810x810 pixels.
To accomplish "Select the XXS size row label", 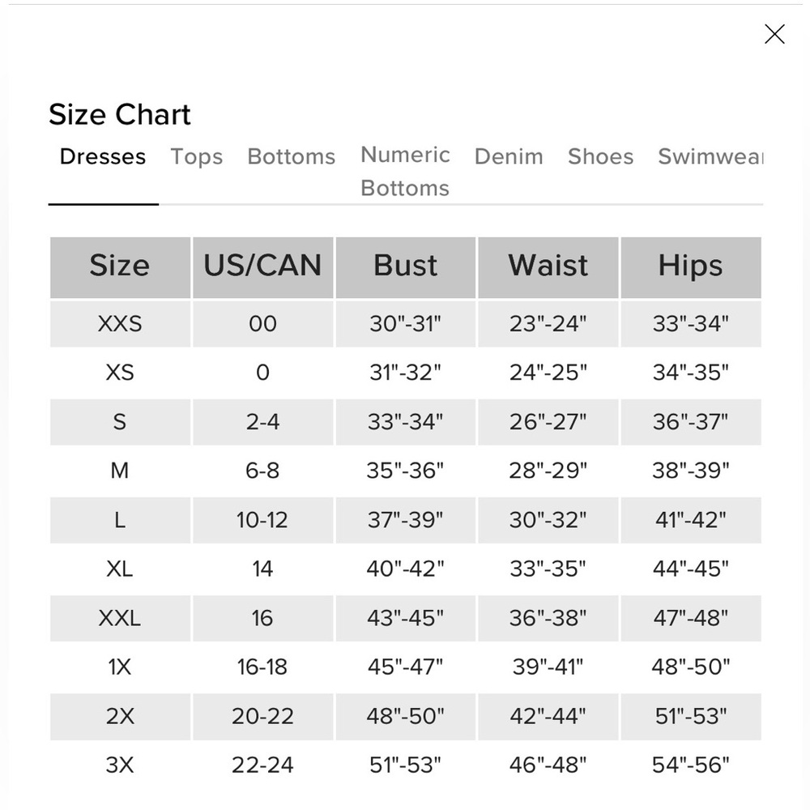I will click(120, 323).
